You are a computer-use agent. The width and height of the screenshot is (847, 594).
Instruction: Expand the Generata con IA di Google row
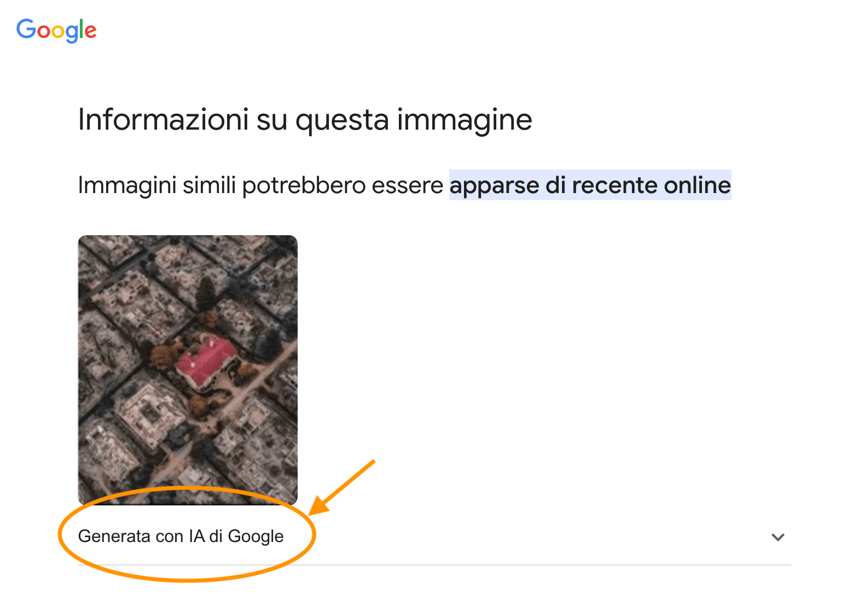tap(434, 537)
